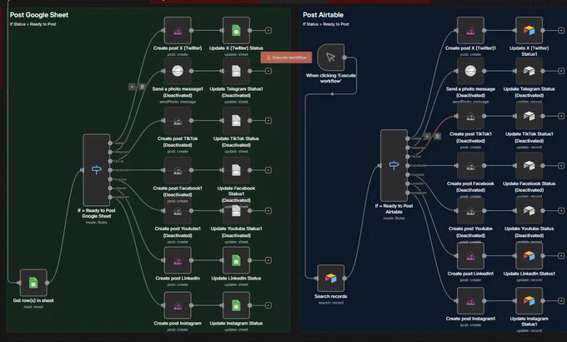
Task: Open the Update Youtube Status1 node
Action: coord(236,211)
